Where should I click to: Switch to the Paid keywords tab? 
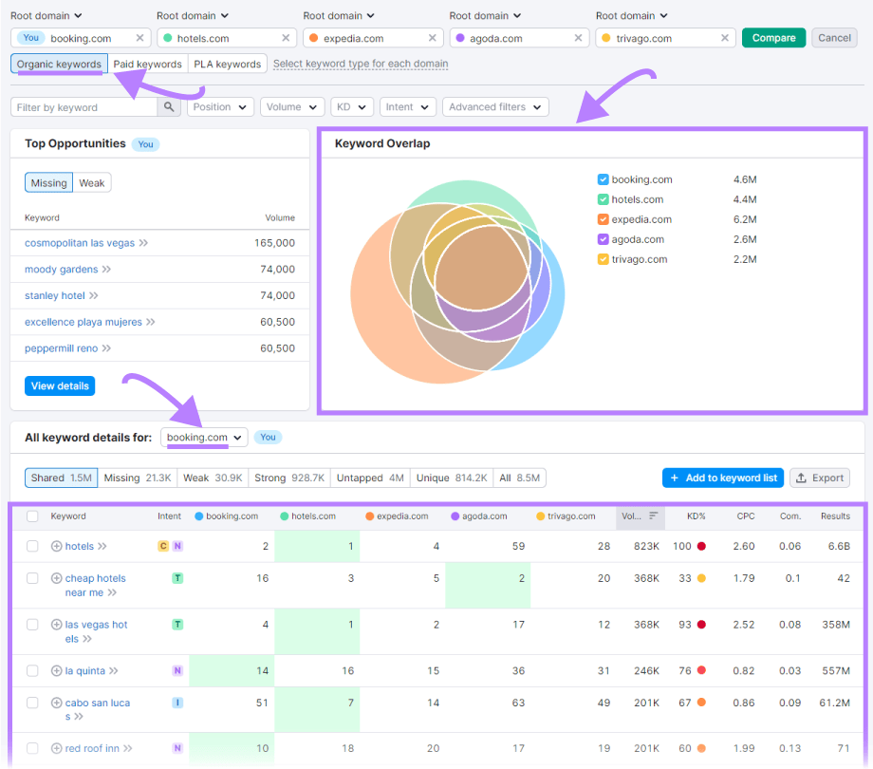click(147, 64)
